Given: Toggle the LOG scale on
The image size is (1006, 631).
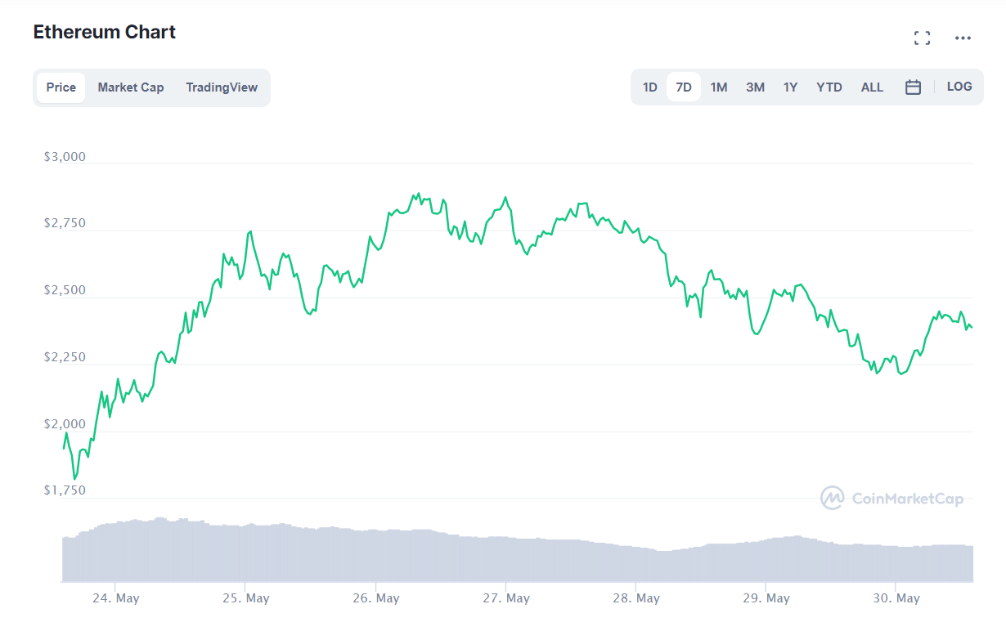Looking at the screenshot, I should pos(959,87).
